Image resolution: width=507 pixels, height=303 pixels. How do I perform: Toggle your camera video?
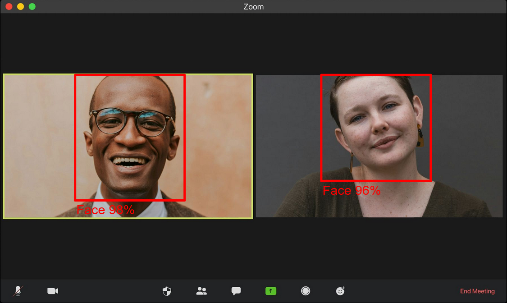pyautogui.click(x=53, y=291)
